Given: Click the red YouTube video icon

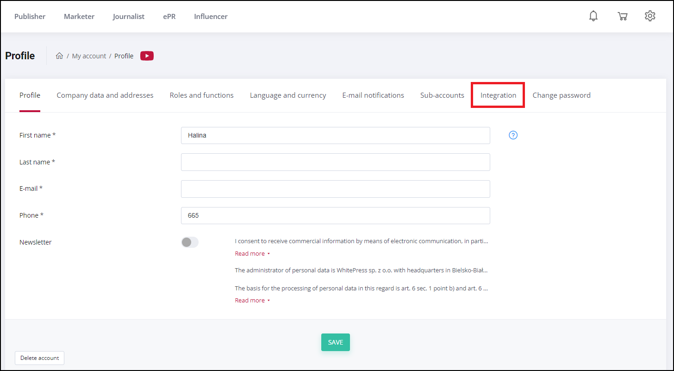Looking at the screenshot, I should pyautogui.click(x=147, y=56).
